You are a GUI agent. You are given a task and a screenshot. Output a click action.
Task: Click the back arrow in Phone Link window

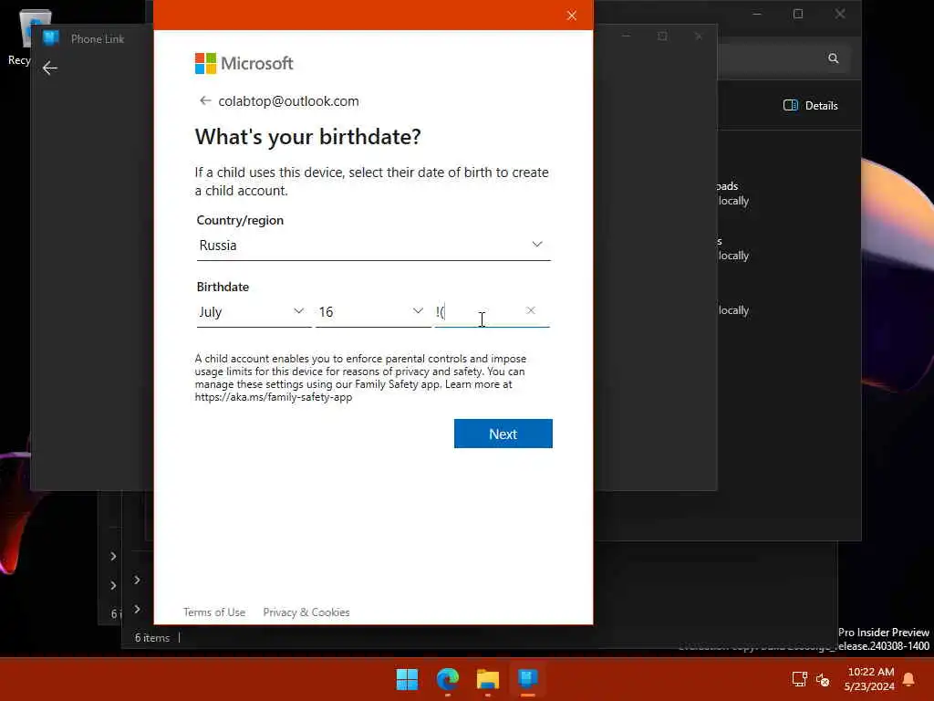[50, 68]
